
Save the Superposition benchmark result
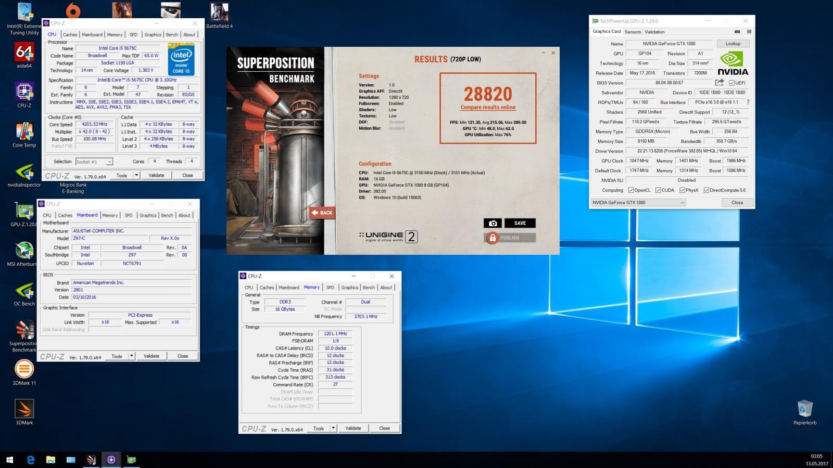[520, 223]
